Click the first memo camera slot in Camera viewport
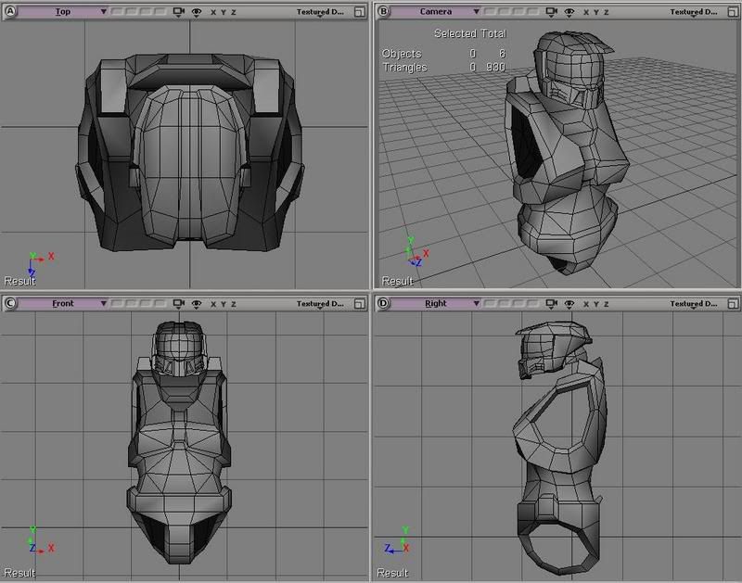Image resolution: width=742 pixels, height=583 pixels. 489,11
